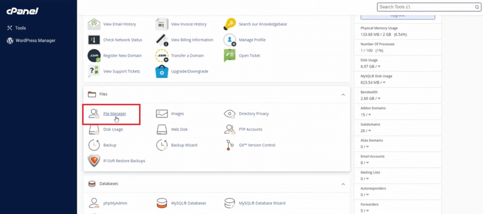Click the R1Soft Restore Backups shield icon
The width and height of the screenshot is (483, 214).
point(94,161)
